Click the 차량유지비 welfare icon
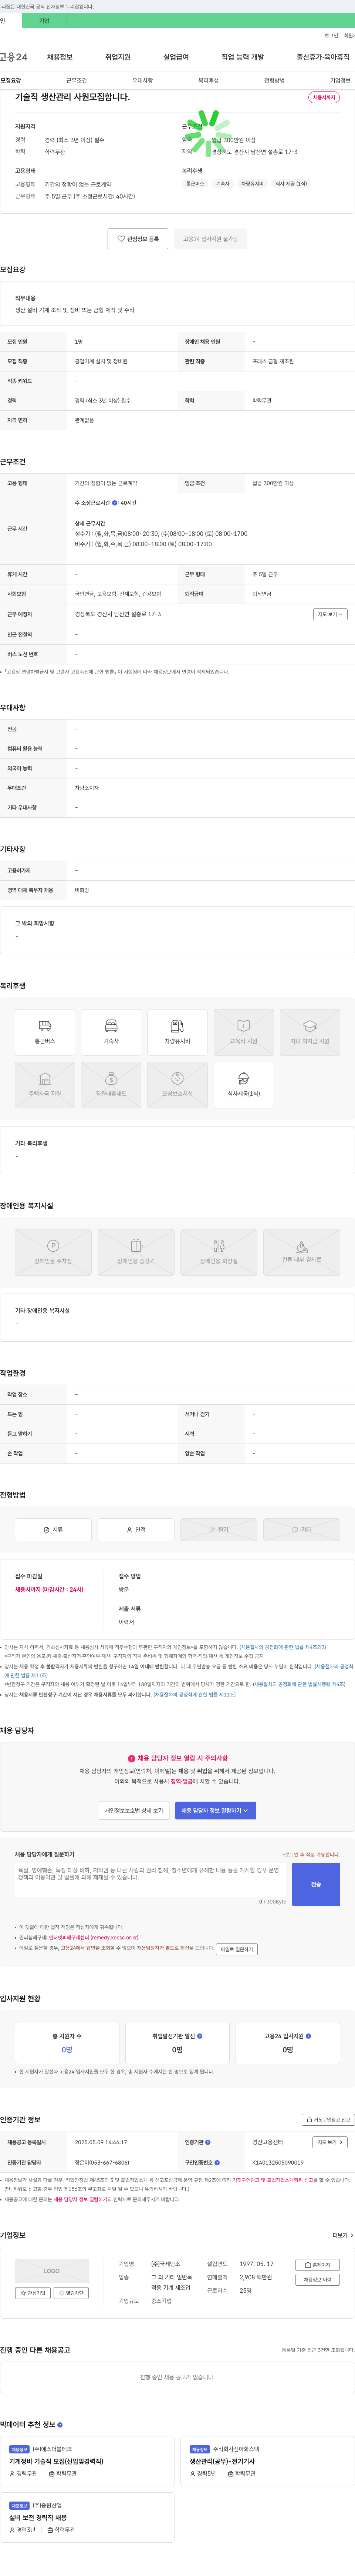 click(x=177, y=1033)
